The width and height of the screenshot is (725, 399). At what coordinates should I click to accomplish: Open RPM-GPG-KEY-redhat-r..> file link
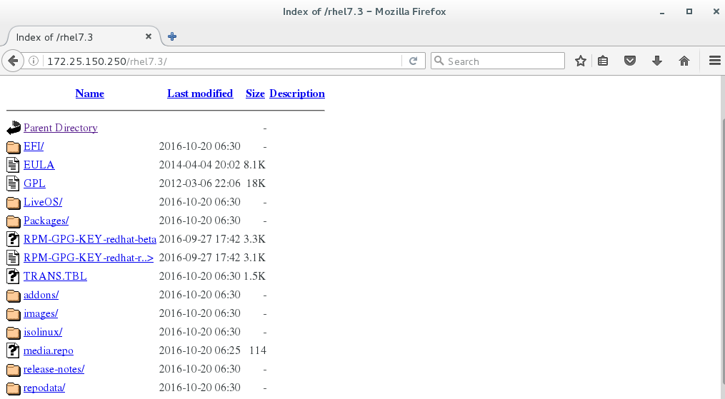89,258
